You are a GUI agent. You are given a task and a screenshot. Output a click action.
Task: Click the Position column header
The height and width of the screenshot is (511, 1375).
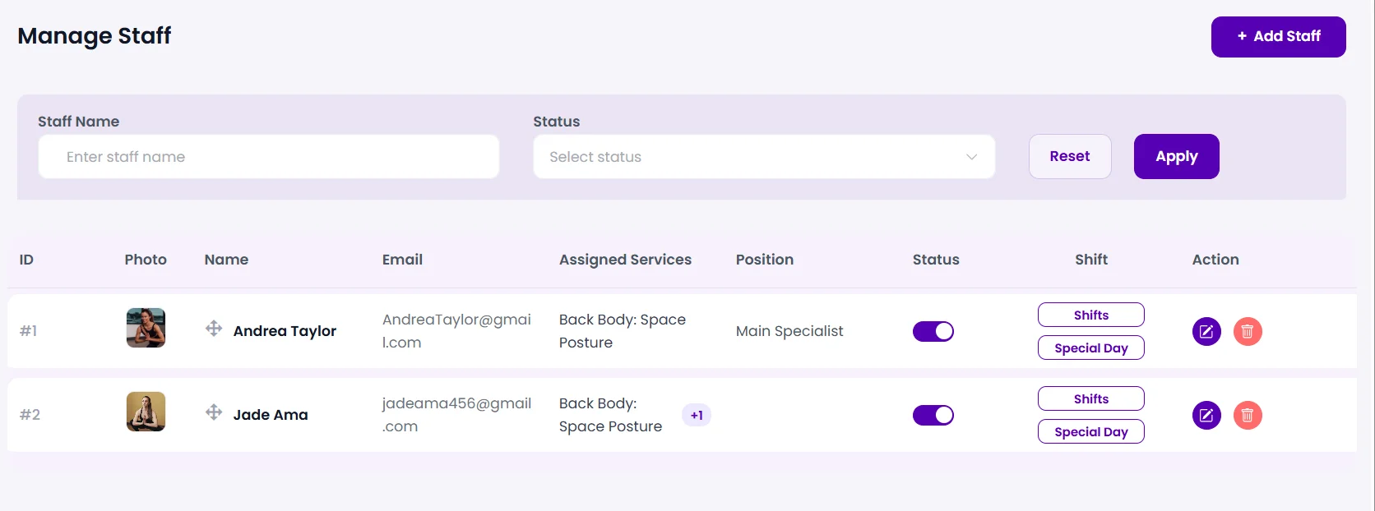tap(765, 260)
